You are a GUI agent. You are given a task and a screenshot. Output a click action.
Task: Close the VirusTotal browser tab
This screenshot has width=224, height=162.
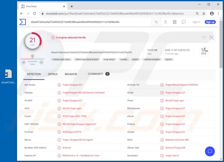click(64, 6)
